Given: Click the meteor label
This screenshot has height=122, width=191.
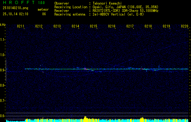Looking at the screenshot, I should click(43, 9).
